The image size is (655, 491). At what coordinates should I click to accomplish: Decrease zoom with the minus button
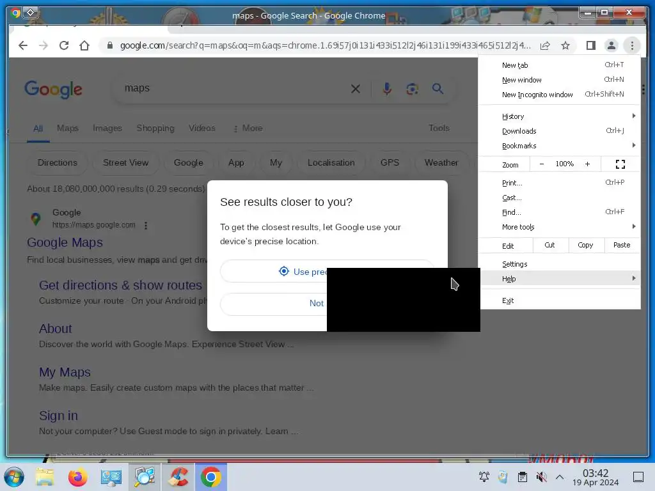tap(541, 164)
